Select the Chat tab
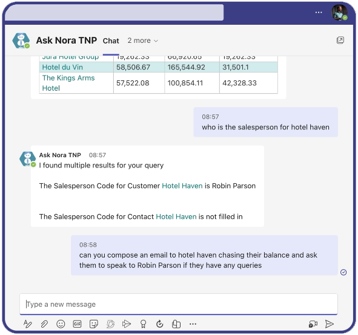Screen dimensions: 358x335 pyautogui.click(x=111, y=41)
